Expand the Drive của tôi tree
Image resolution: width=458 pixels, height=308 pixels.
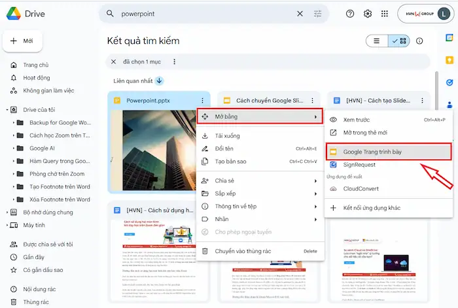7,110
